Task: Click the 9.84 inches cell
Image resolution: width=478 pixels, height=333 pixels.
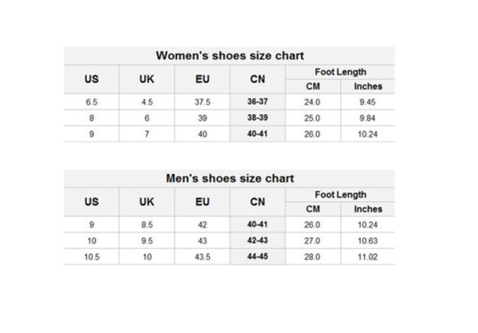Action: click(368, 118)
